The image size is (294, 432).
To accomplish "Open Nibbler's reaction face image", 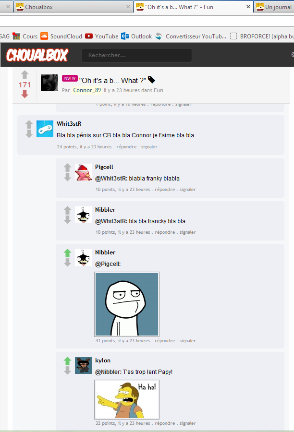I will point(127,304).
